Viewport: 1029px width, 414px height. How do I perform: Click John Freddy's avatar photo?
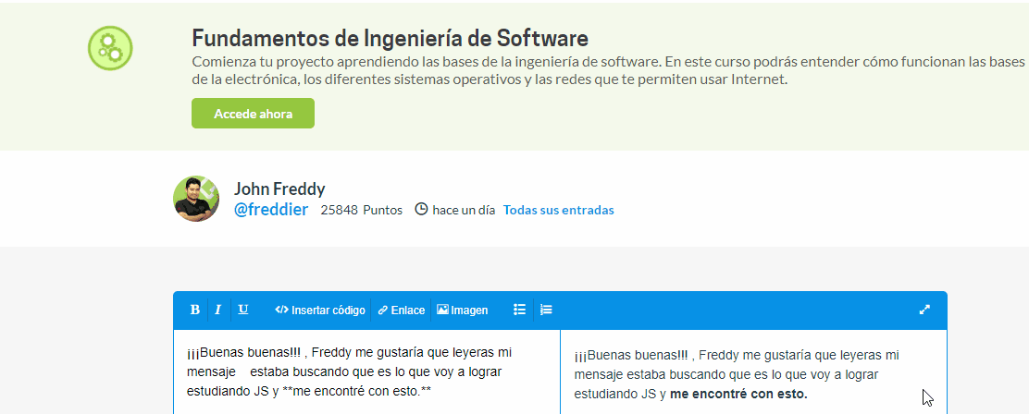196,199
